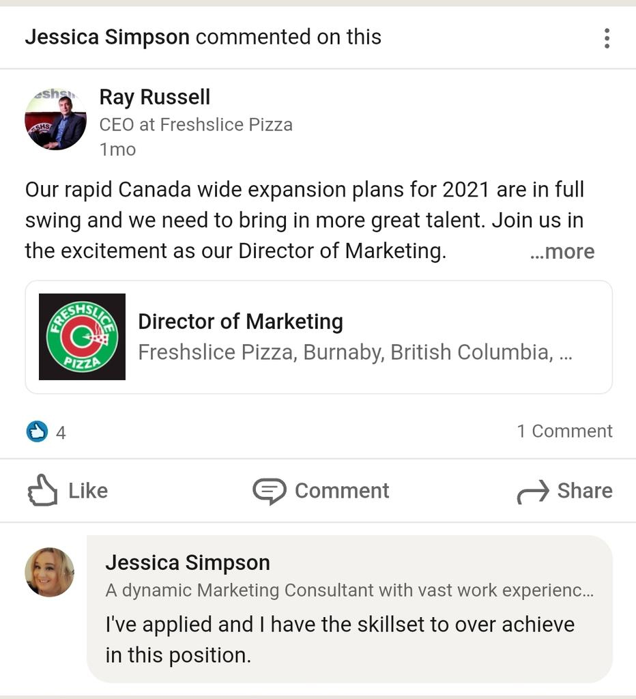636x699 pixels.
Task: Tap the Share button label
Action: [585, 491]
